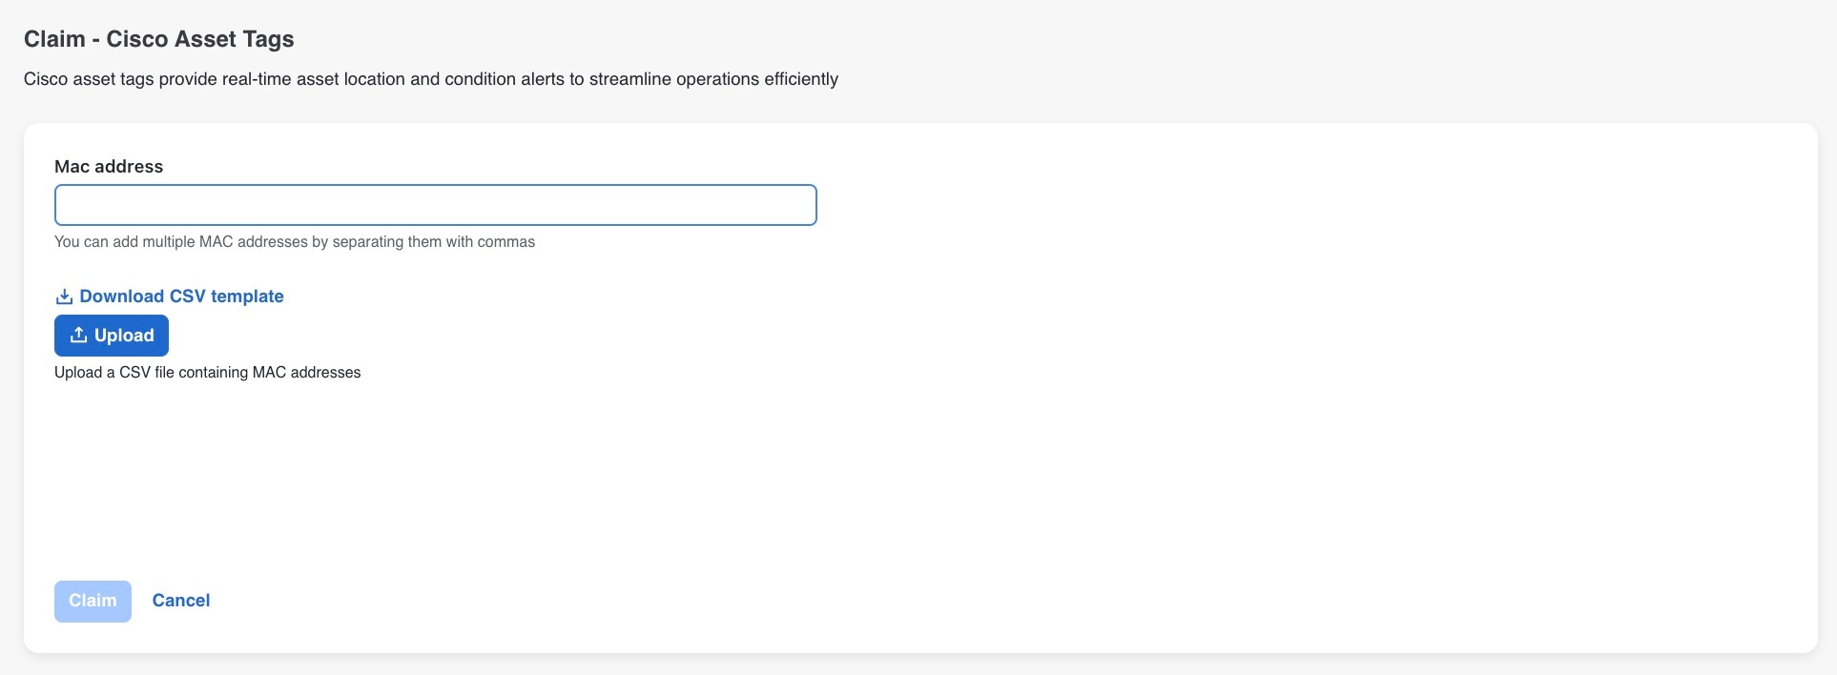Cancel the asset tag claim
Viewport: 1837px width, 675px height.
click(181, 601)
